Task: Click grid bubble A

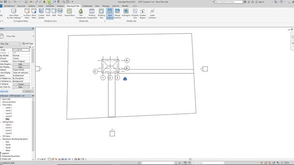Action: (x=127, y=60)
